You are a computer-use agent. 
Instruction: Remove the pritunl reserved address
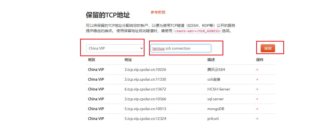[x=257, y=119]
